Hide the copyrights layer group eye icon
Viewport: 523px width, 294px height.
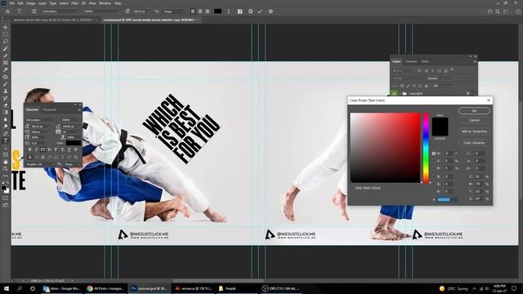click(394, 94)
